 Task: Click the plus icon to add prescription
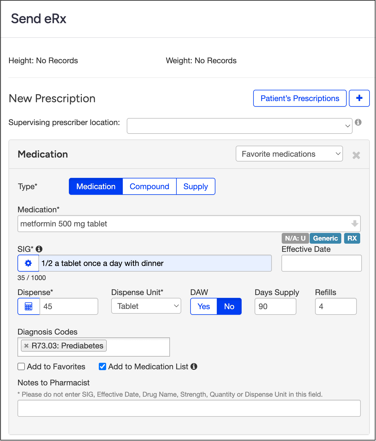tap(359, 98)
